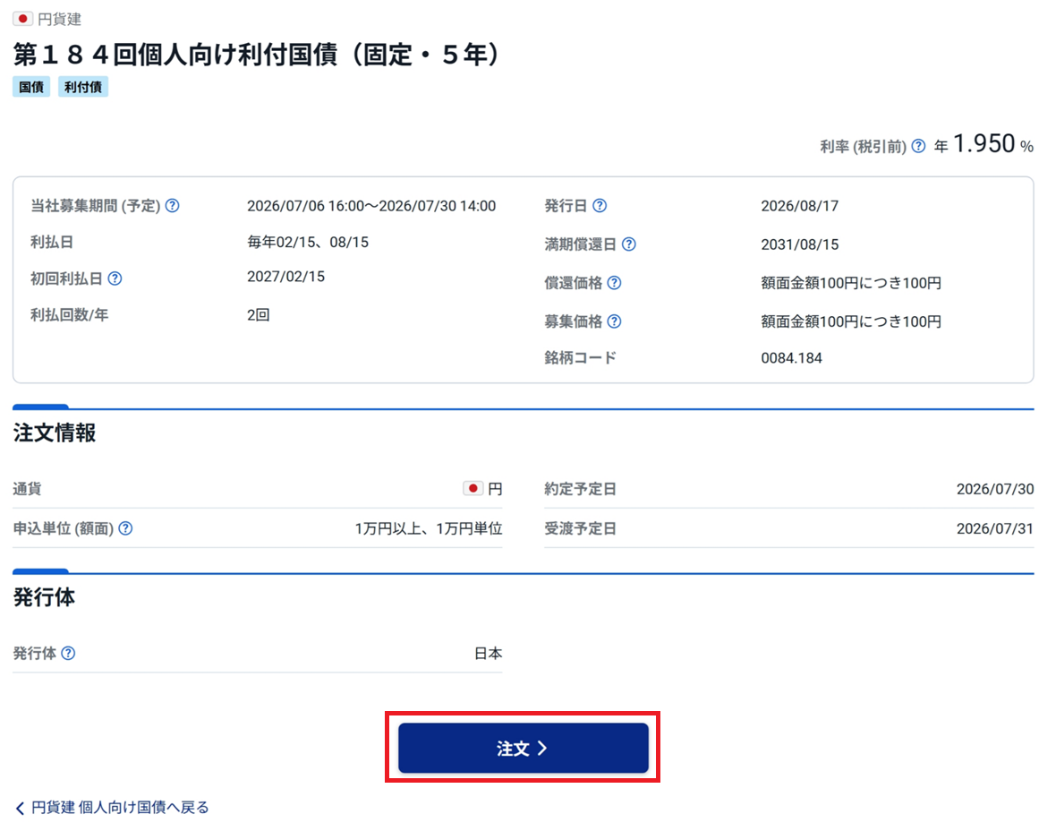Viewport: 1047px width, 831px height.
Task: Click help icon next to 募集価格
Action: coord(614,322)
